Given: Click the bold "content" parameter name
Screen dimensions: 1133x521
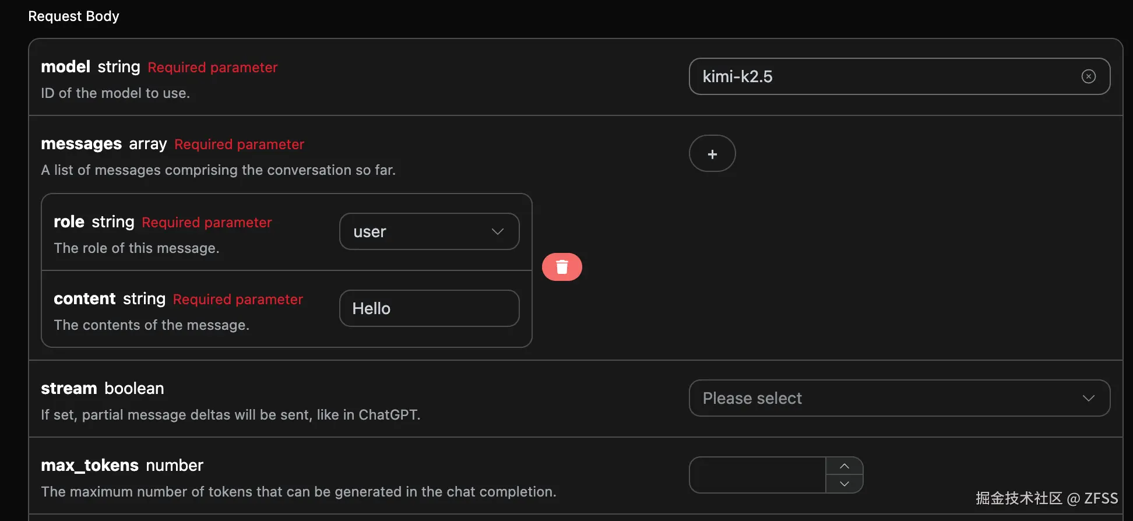Looking at the screenshot, I should click(85, 299).
